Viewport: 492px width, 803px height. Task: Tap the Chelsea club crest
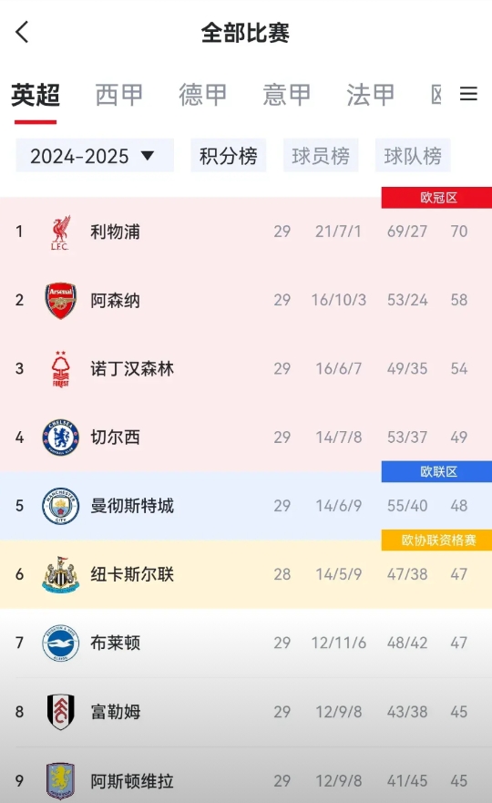(60, 438)
